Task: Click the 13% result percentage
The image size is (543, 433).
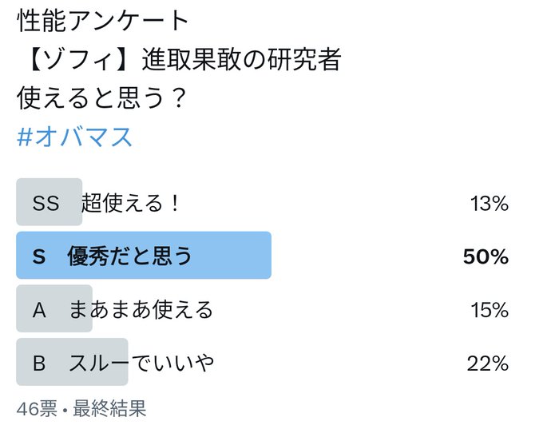Action: click(489, 204)
